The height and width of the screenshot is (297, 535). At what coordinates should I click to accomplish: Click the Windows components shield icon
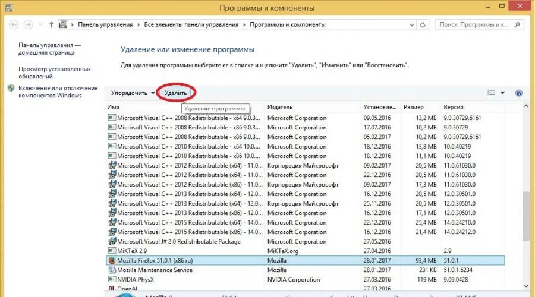[11, 88]
